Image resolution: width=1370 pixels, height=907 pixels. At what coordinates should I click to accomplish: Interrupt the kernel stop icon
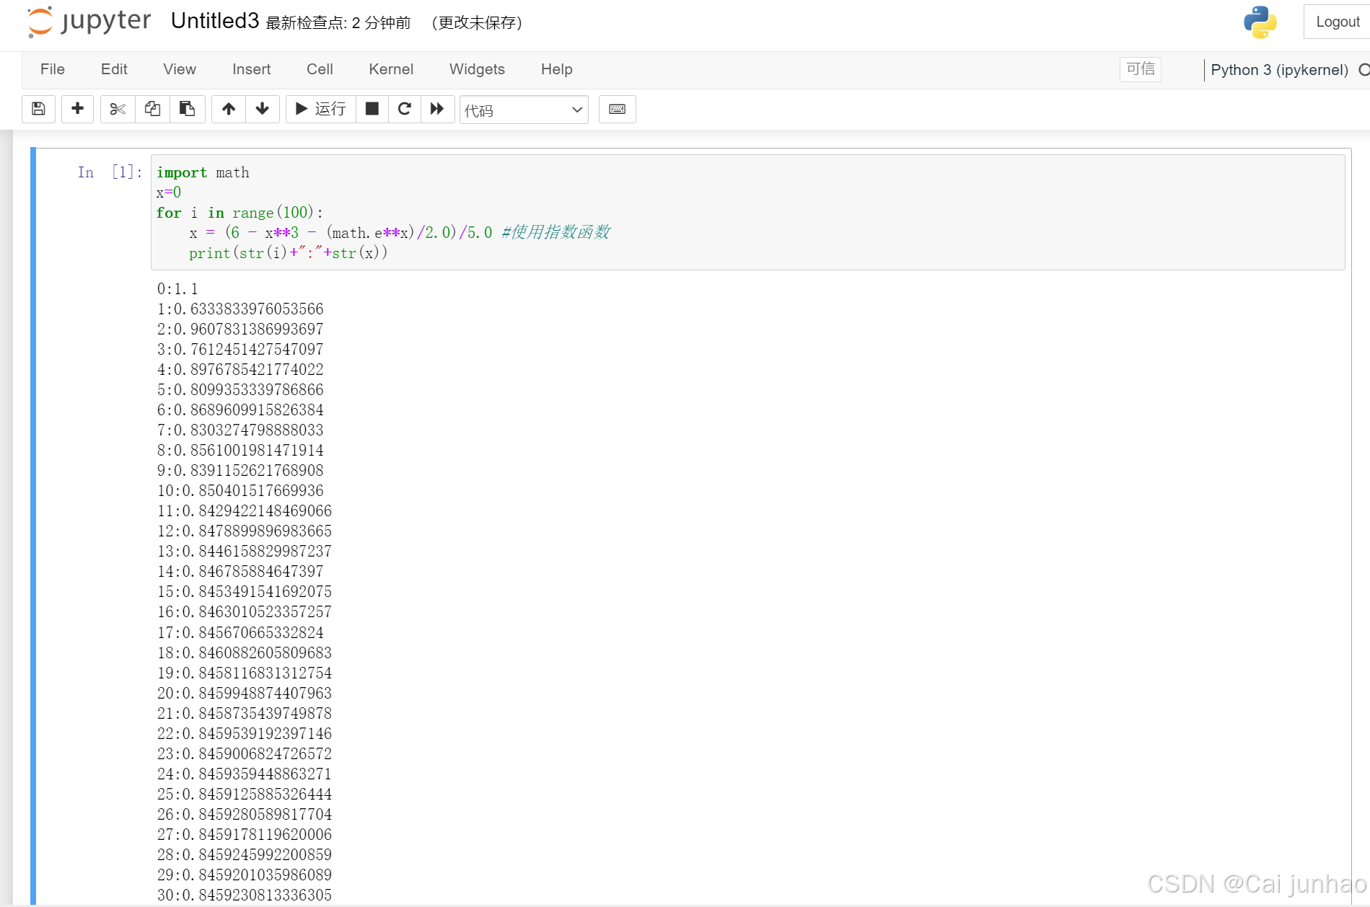(x=372, y=109)
